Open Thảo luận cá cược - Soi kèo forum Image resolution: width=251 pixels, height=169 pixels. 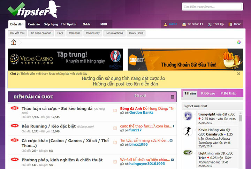point(57,108)
